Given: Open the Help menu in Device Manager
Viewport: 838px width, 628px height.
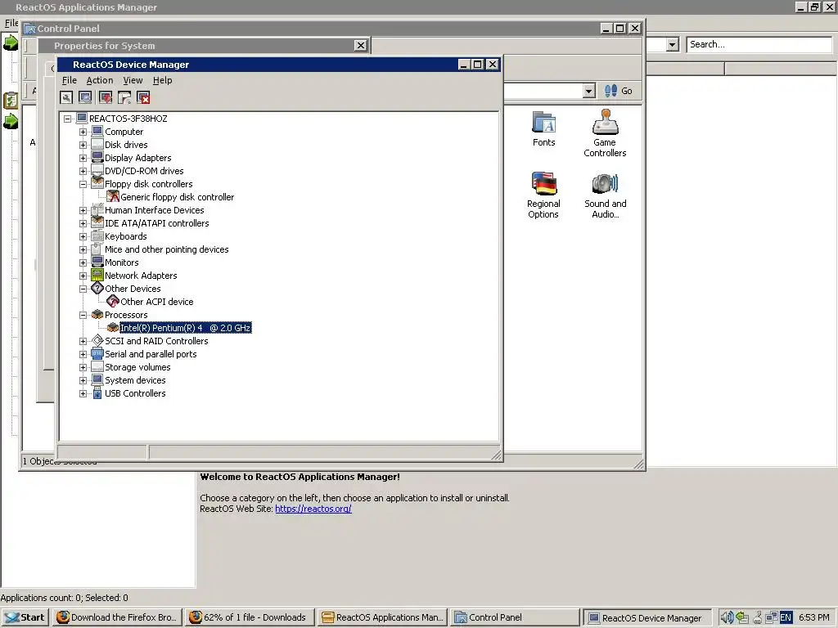Looking at the screenshot, I should click(x=163, y=80).
